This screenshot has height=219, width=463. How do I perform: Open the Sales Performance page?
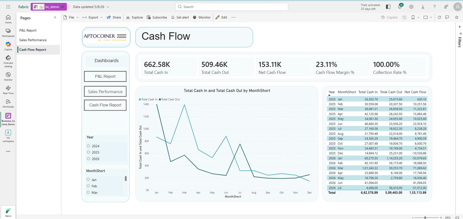pyautogui.click(x=33, y=40)
